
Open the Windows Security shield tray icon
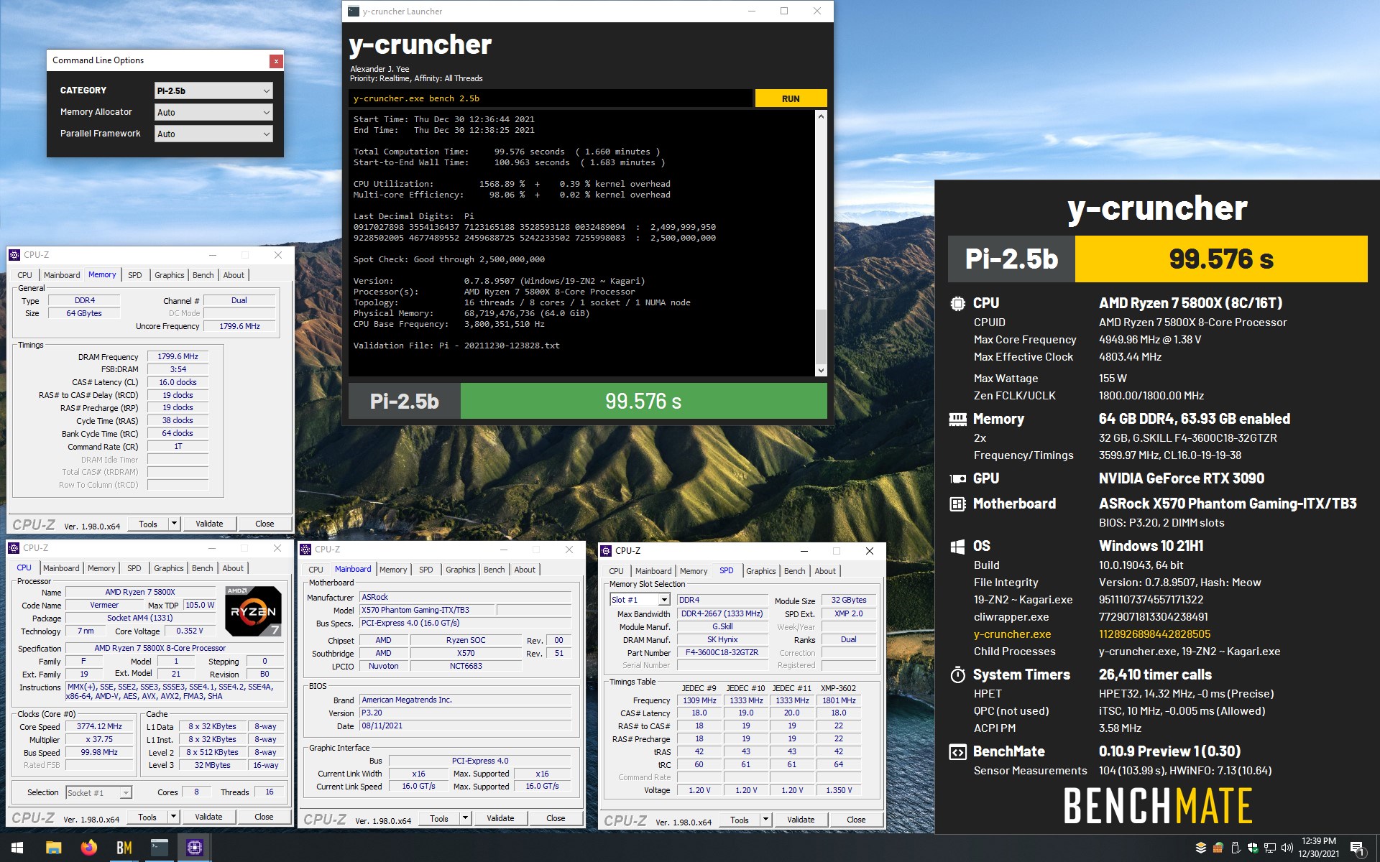coord(1253,848)
